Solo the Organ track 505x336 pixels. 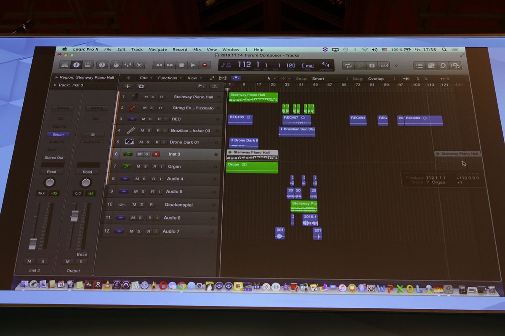click(x=146, y=166)
